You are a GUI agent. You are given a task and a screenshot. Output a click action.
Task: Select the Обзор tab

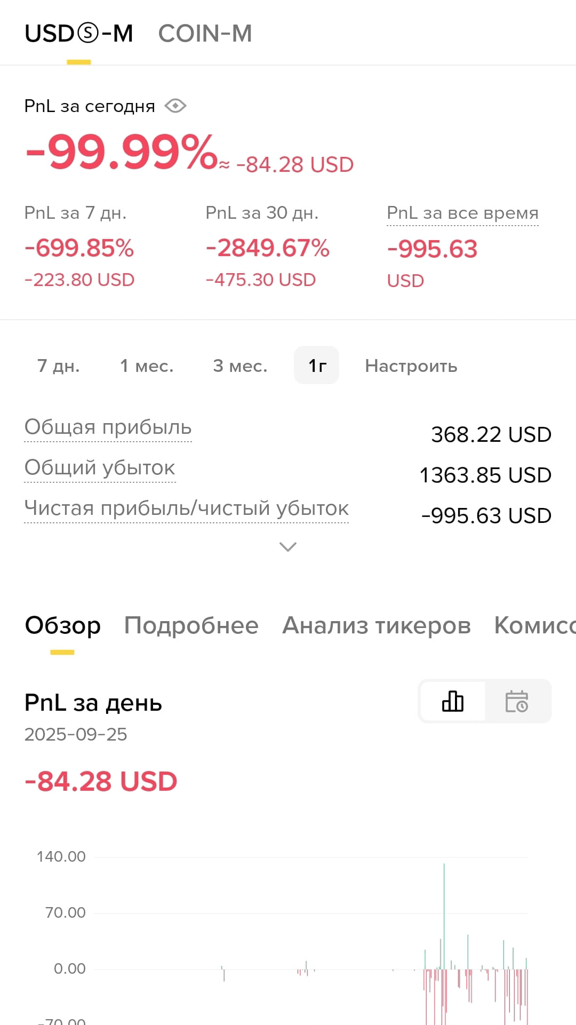pos(63,625)
